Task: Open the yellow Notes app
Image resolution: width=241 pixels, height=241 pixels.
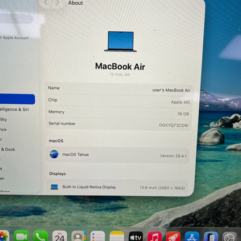Action: (117, 236)
